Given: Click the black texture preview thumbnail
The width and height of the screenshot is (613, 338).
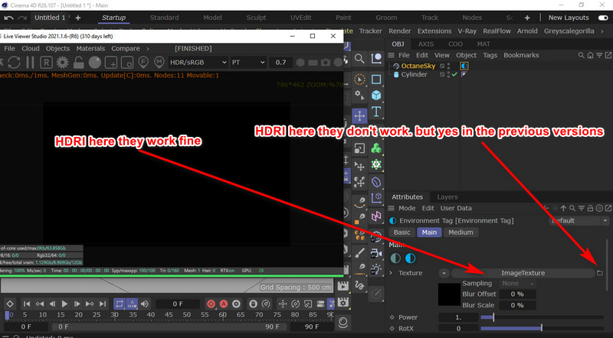Looking at the screenshot, I should click(x=449, y=294).
